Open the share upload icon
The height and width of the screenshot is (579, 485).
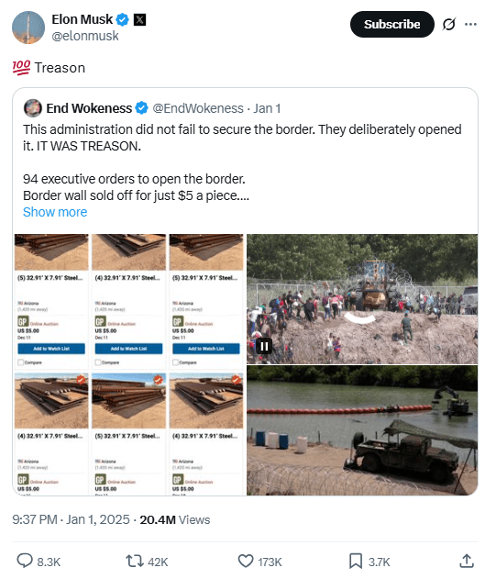click(x=467, y=562)
